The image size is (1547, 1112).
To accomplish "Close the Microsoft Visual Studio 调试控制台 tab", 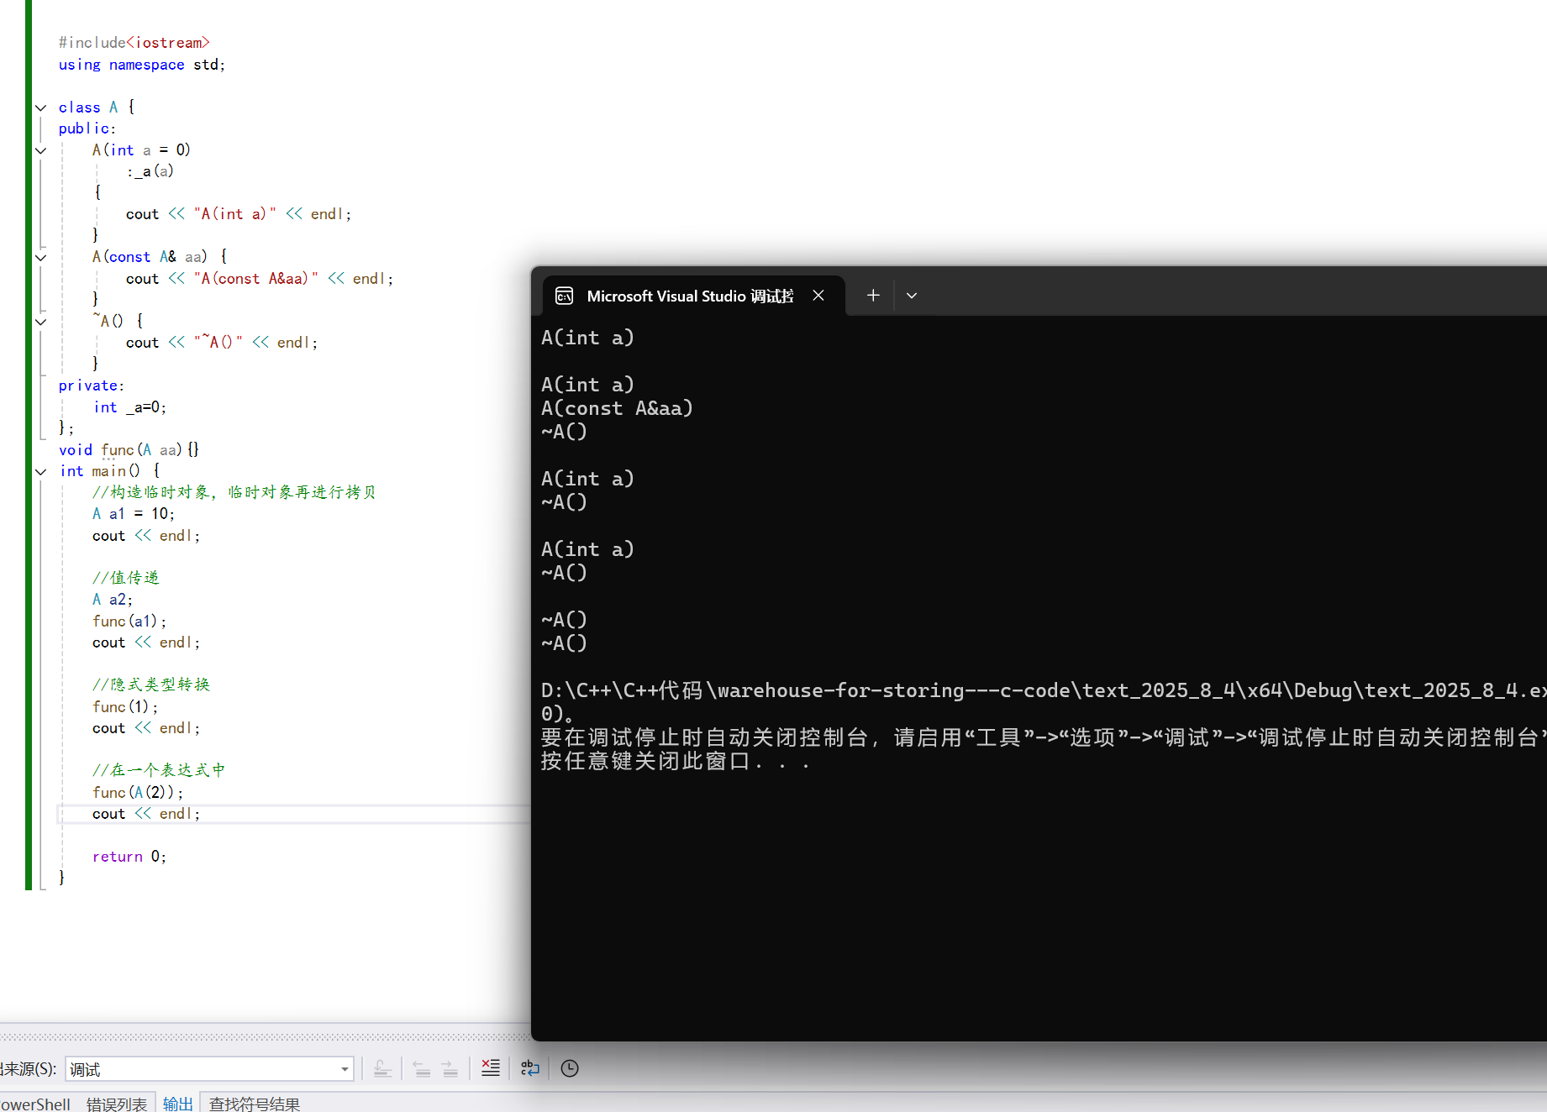I will [x=818, y=296].
